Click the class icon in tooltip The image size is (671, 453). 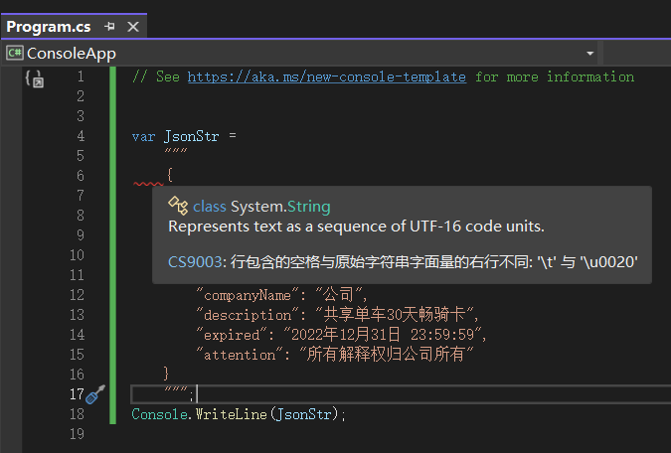178,206
